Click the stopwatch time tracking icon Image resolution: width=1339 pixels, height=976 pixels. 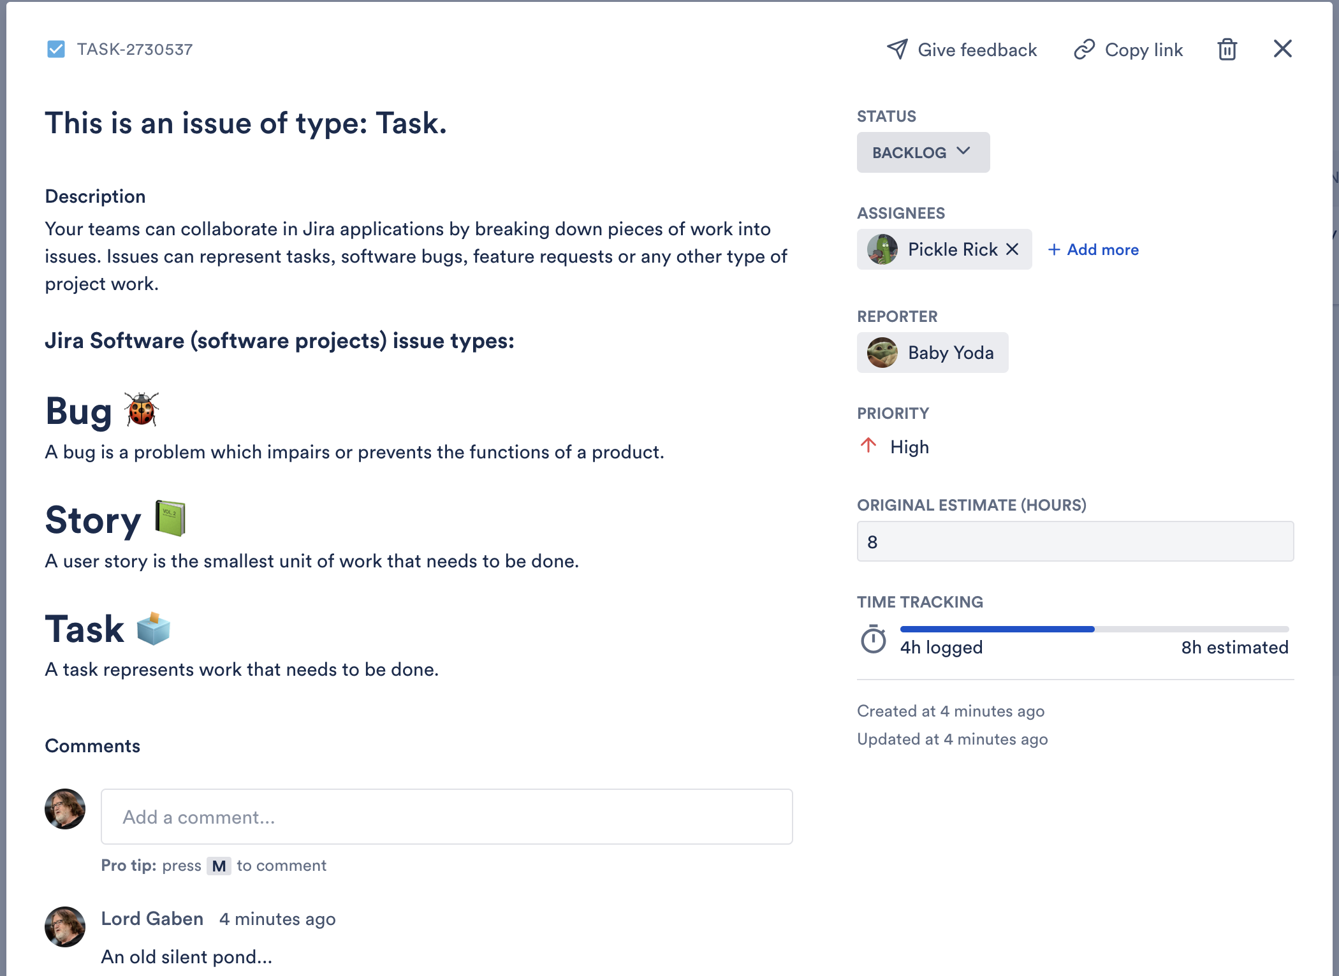point(873,639)
